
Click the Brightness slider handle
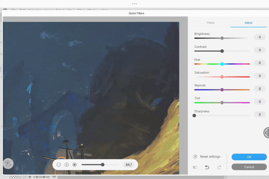coord(222,38)
